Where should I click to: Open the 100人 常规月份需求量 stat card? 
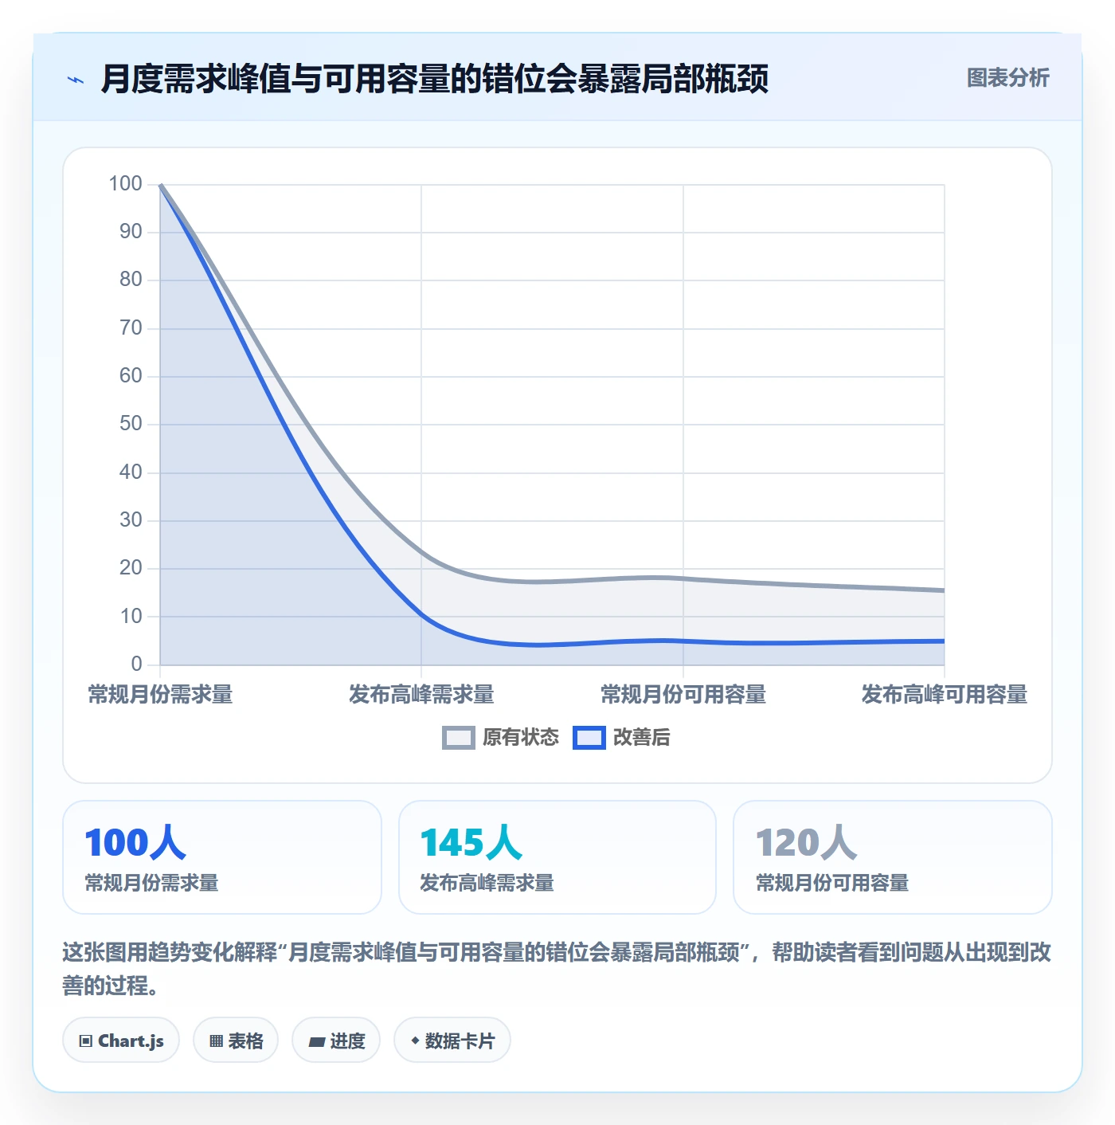pyautogui.click(x=222, y=857)
